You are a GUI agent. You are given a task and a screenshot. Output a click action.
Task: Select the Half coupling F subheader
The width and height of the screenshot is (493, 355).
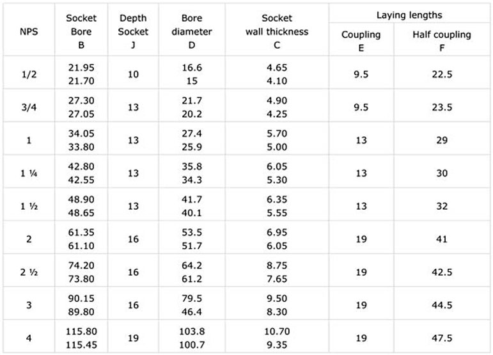pyautogui.click(x=442, y=41)
